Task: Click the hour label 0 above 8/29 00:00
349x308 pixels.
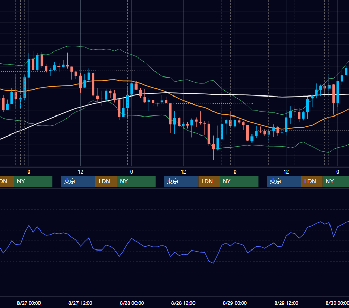Action: pyautogui.click(x=235, y=172)
